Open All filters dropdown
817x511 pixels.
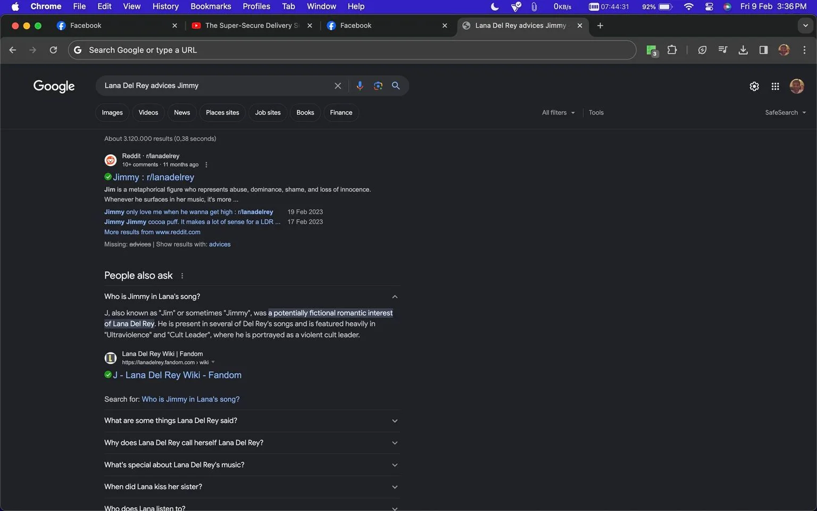click(558, 113)
